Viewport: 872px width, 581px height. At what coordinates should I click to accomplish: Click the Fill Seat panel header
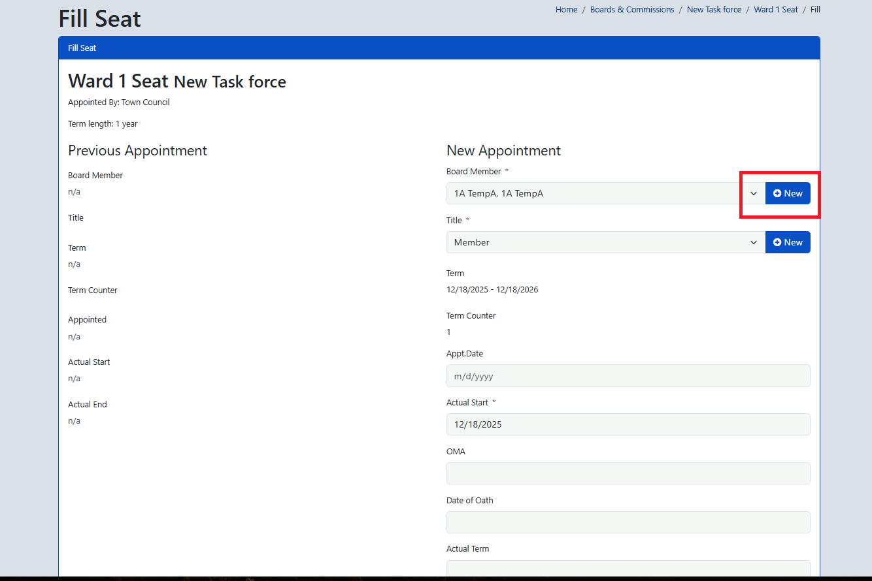coord(439,48)
